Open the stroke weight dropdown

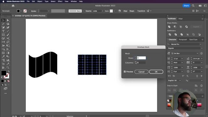click(49, 11)
